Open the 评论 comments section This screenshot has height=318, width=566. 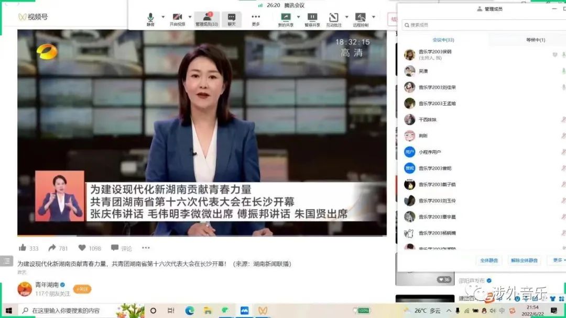(x=121, y=248)
